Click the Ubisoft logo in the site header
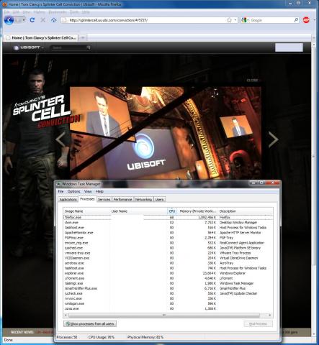This screenshot has height=345, width=319. 27,47
